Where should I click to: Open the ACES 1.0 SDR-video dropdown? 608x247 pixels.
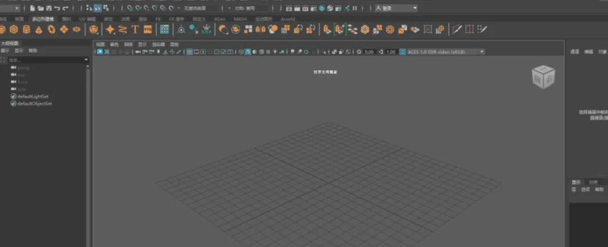pyautogui.click(x=446, y=52)
